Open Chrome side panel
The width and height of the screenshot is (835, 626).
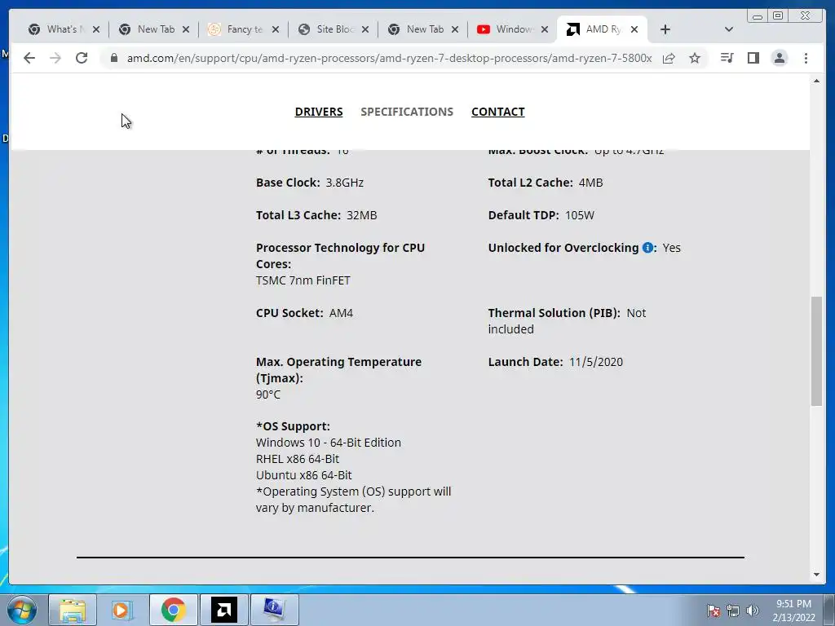coord(753,58)
